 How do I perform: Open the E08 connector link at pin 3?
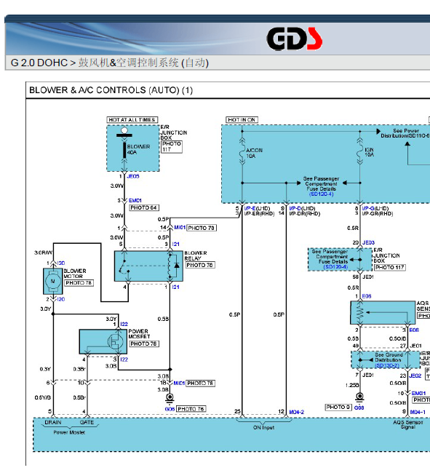pos(414,330)
